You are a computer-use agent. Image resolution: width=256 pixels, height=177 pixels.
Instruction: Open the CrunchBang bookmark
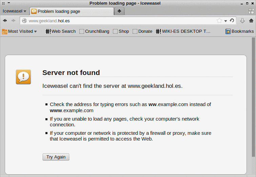[x=94, y=31]
